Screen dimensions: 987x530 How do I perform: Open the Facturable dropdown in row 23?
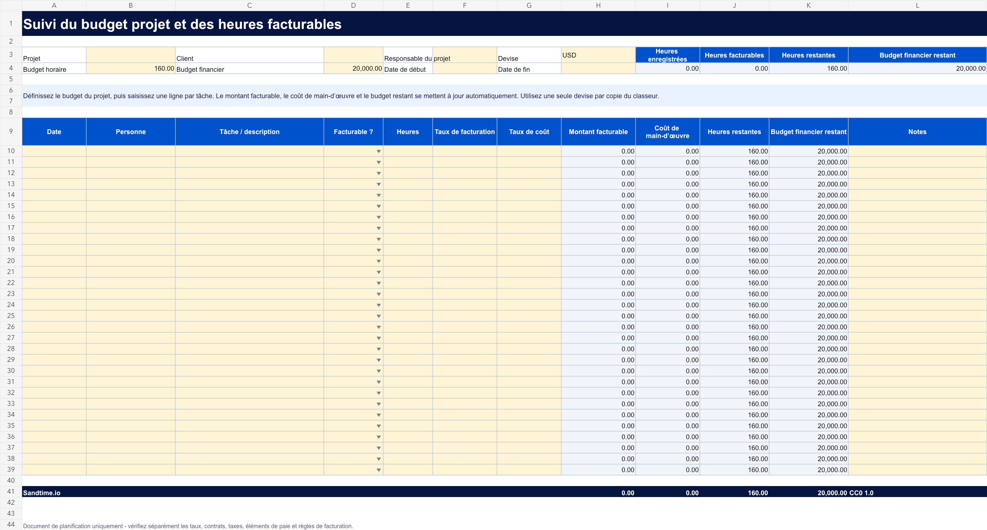pos(378,294)
